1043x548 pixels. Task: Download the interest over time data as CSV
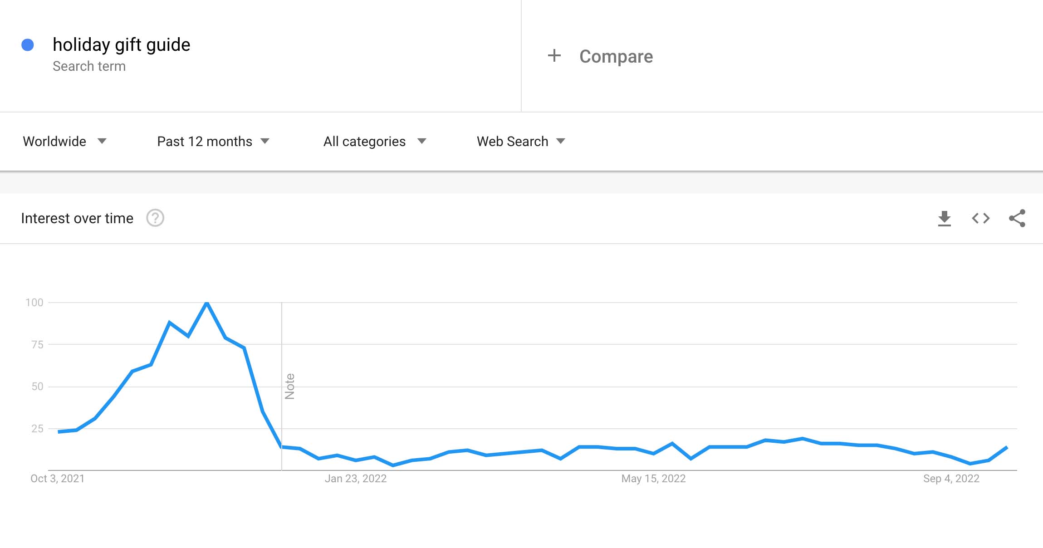(945, 218)
